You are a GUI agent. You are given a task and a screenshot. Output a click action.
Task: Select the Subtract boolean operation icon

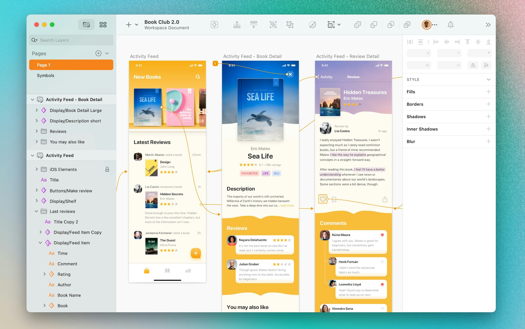374,25
